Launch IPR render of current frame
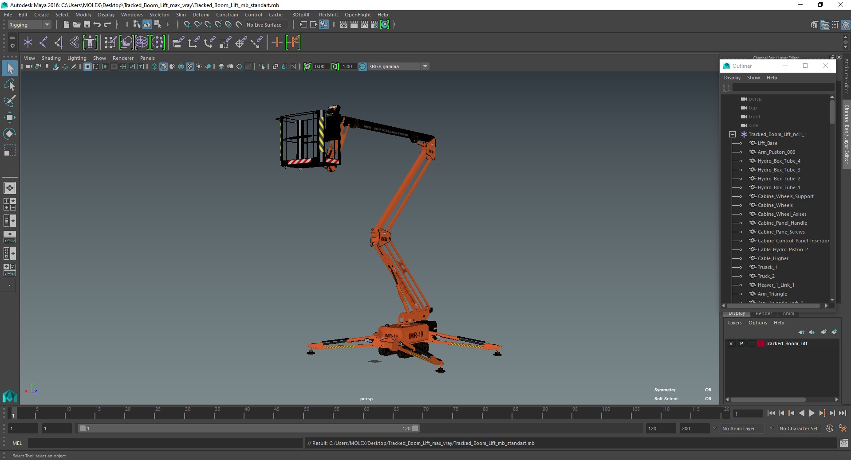This screenshot has height=460, width=851. click(x=364, y=25)
